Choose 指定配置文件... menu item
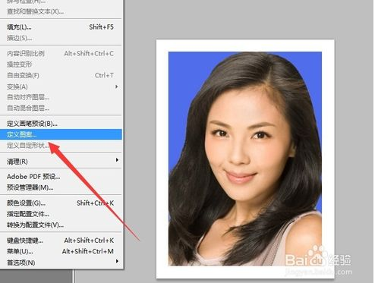This screenshot has height=283, width=378. (x=61, y=214)
